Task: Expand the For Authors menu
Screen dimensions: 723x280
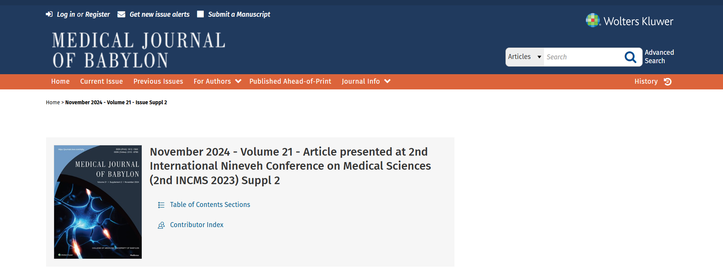Action: 217,81
